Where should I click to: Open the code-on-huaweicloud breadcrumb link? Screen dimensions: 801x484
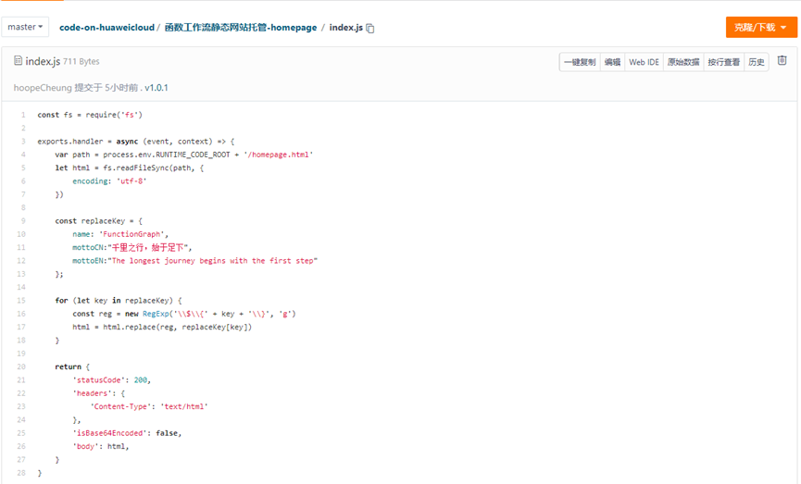click(106, 28)
